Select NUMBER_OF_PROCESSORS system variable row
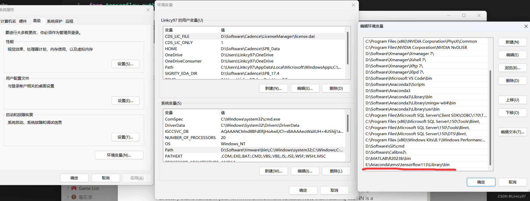The width and height of the screenshot is (530, 201). tap(254, 138)
